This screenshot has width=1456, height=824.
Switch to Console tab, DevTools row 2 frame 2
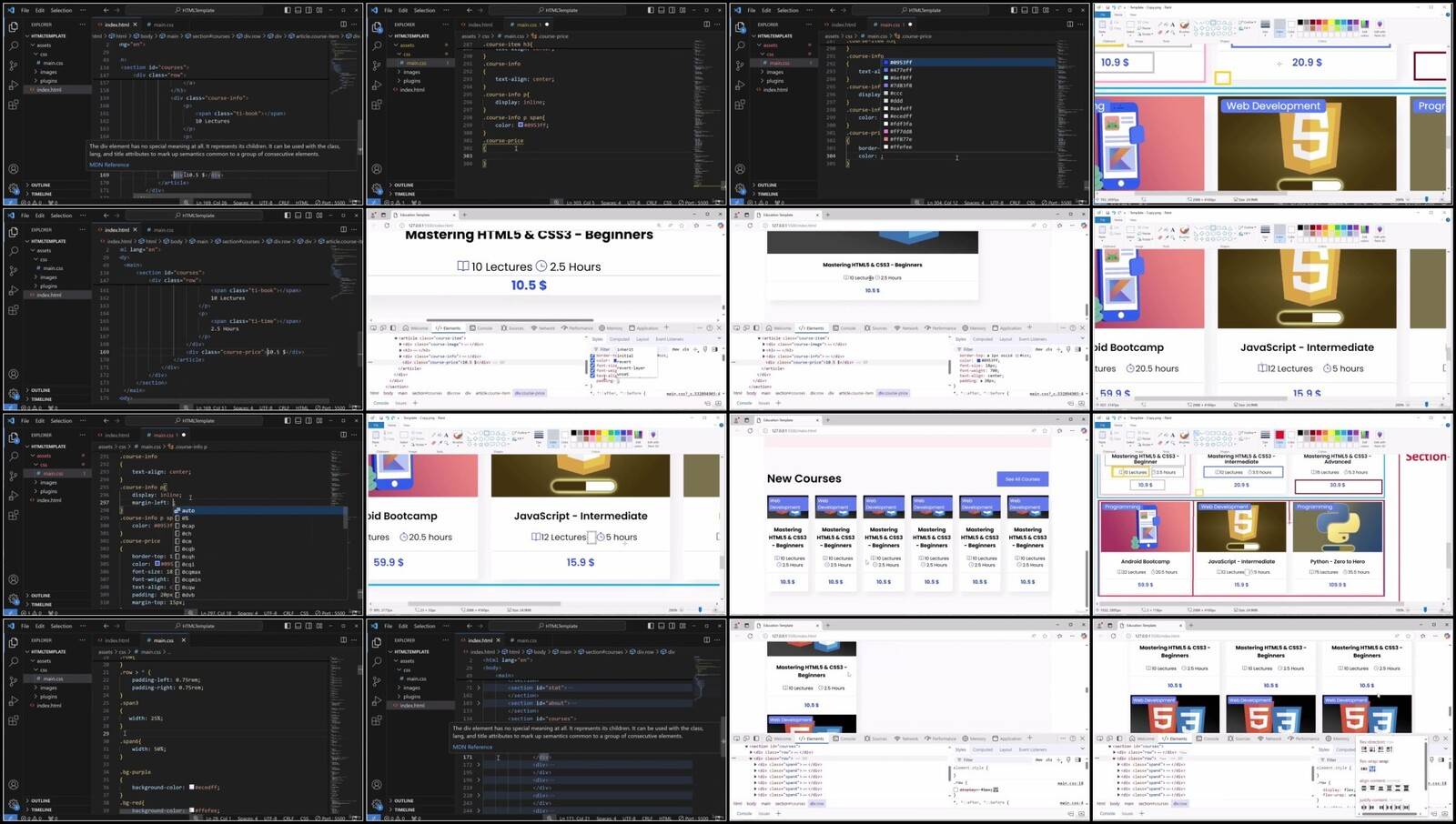[x=481, y=328]
